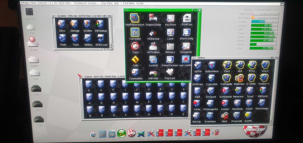Image resolution: width=303 pixels, height=143 pixels.
Task: Open DirOpus4 in Utilities window
Action: click(x=211, y=91)
